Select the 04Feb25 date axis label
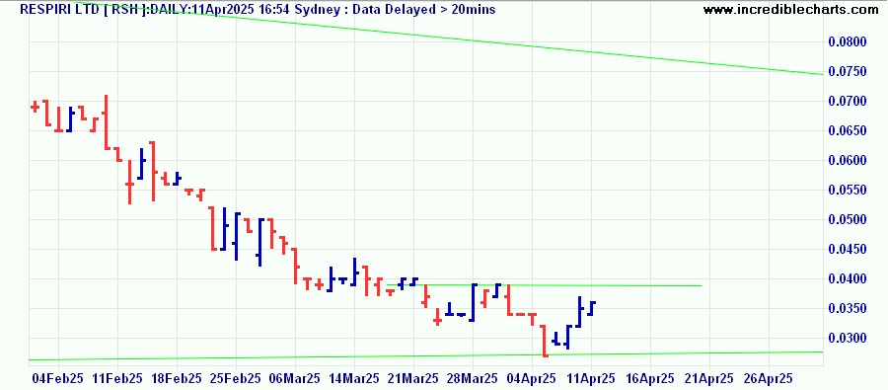Screen dimensions: 888x390 pyautogui.click(x=58, y=378)
